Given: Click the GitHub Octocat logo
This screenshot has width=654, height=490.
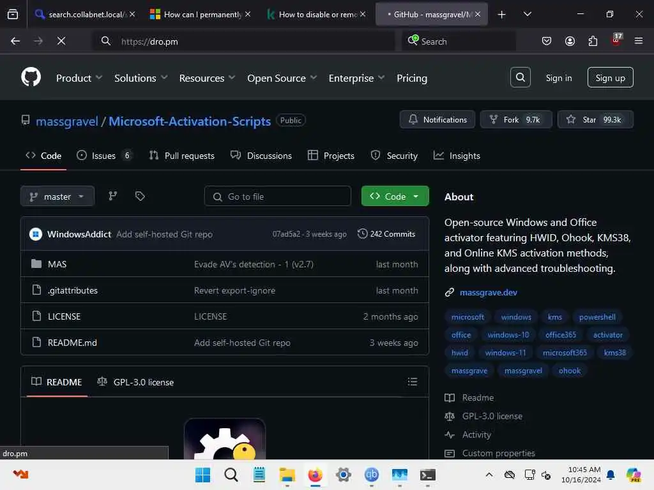Looking at the screenshot, I should [31, 77].
